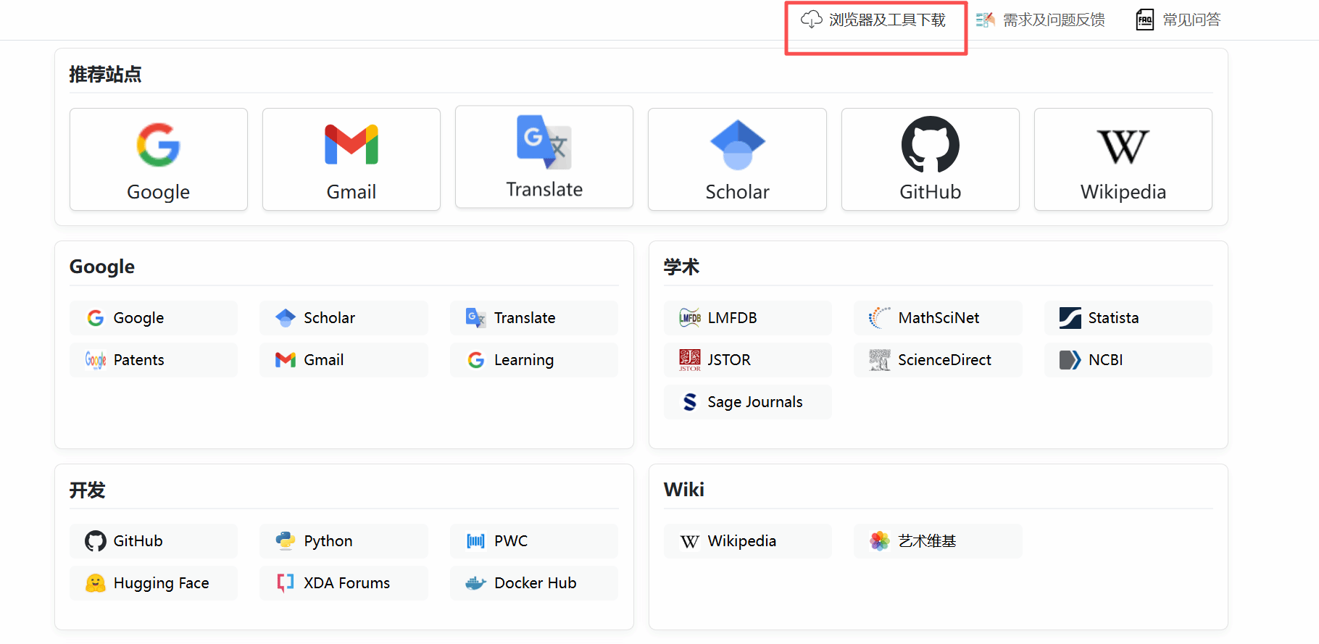Open the MathSciNet link
The width and height of the screenshot is (1319, 644).
(938, 318)
